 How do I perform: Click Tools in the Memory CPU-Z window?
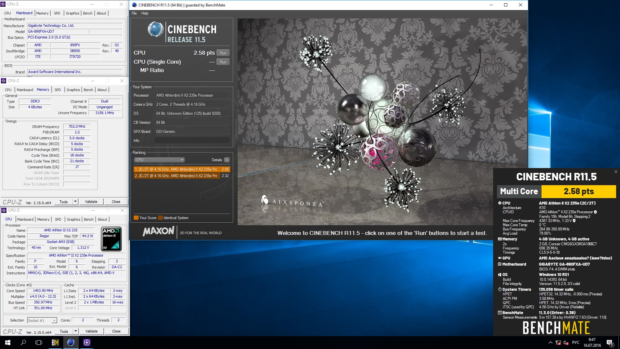pos(64,202)
